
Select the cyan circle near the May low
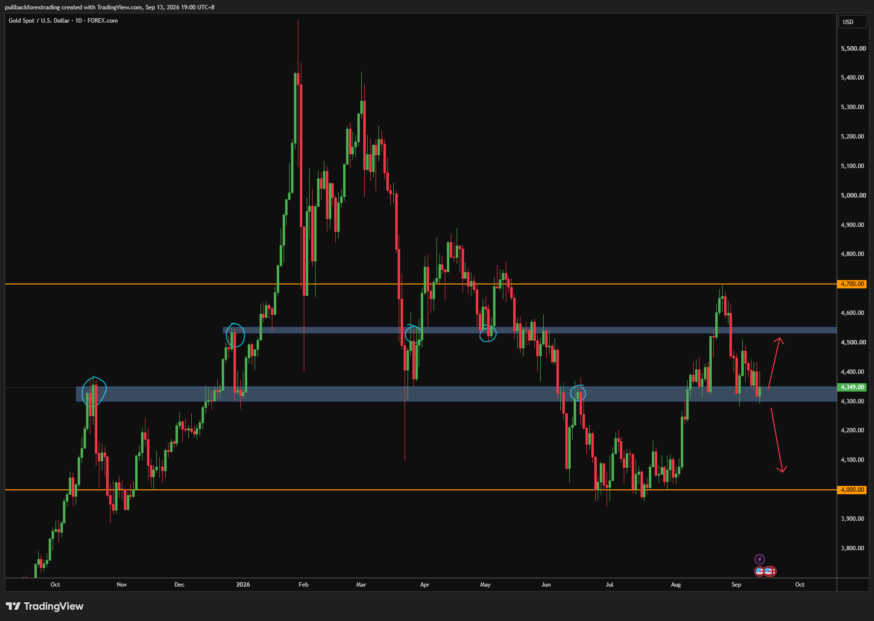[x=488, y=334]
